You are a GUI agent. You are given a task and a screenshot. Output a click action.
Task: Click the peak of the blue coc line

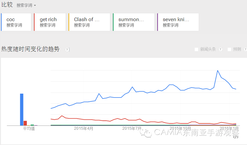click(218, 71)
